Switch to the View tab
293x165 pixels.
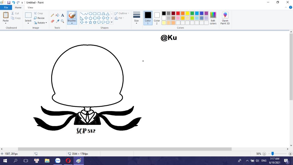(30, 7)
